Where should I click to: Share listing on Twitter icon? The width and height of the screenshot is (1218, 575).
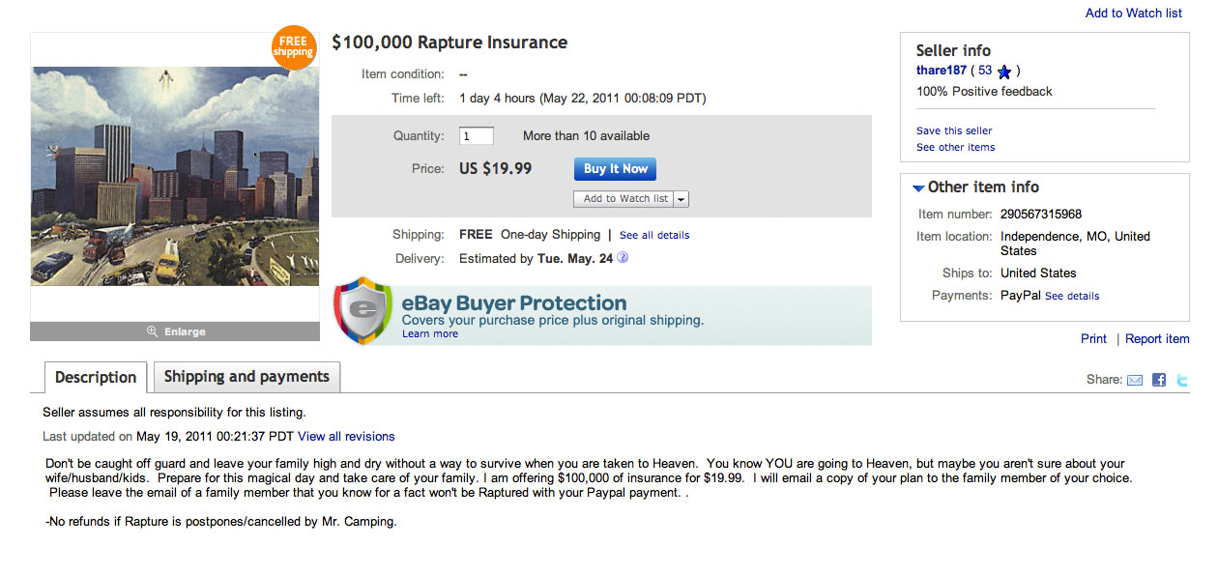pyautogui.click(x=1181, y=380)
